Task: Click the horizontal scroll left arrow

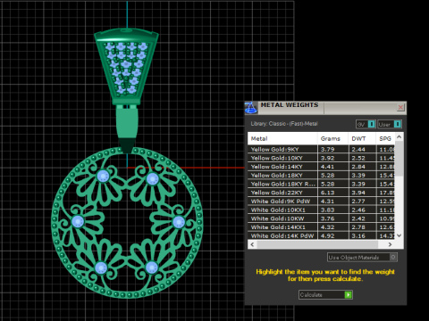Action: point(252,244)
